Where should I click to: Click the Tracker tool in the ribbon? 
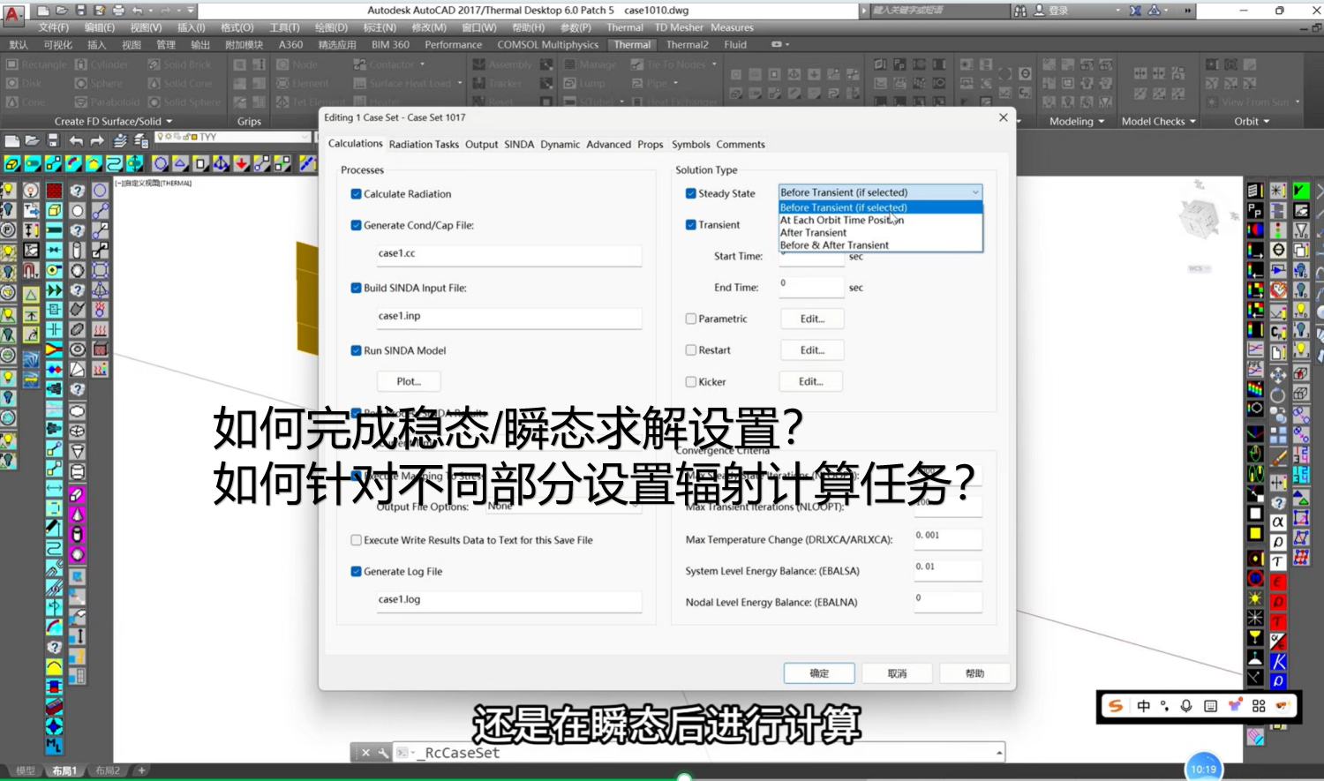click(497, 83)
